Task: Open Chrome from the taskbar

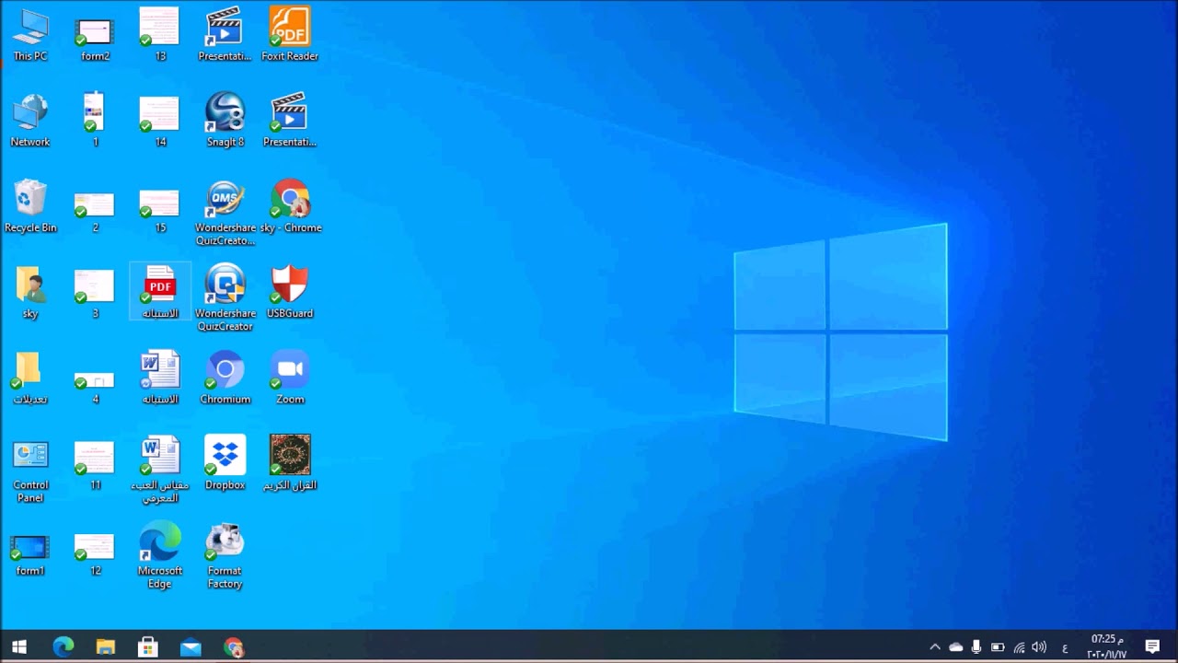Action: 233,646
